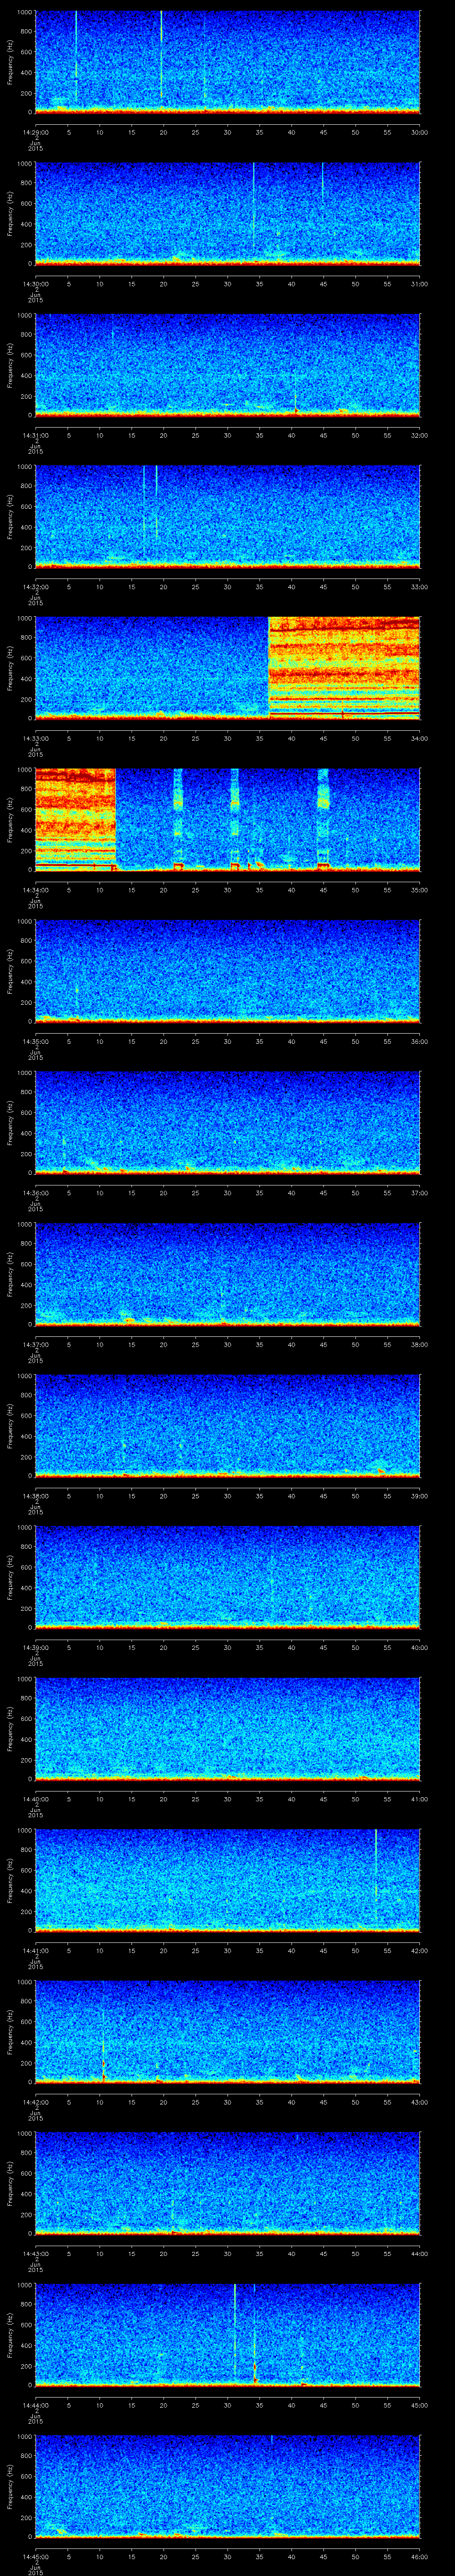Select the spectrogram panel starting at 14:30:00

pos(227,213)
